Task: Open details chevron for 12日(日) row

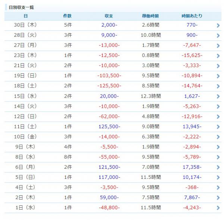Action: (x=218, y=117)
